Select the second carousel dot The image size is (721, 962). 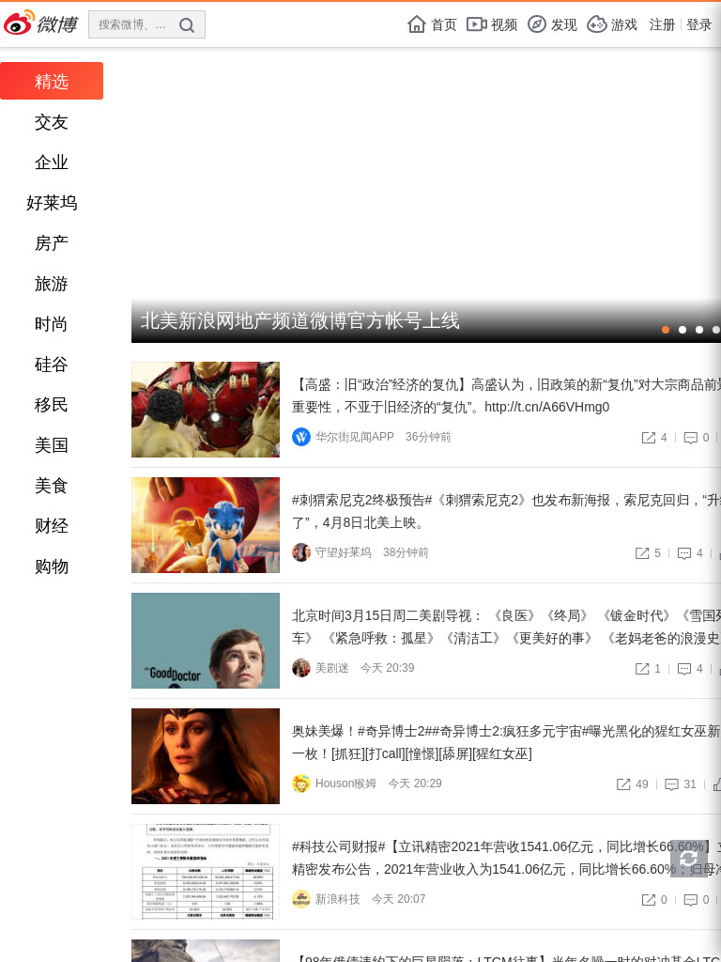(683, 330)
